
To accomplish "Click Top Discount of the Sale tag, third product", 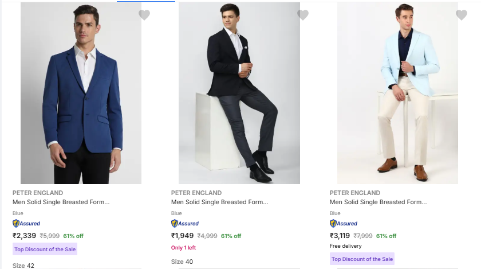I will (x=362, y=259).
